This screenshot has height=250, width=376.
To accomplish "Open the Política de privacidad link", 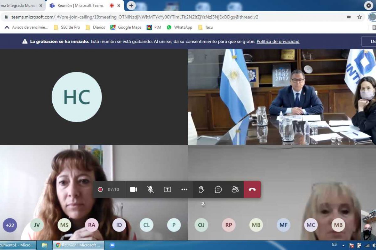I will [278, 41].
